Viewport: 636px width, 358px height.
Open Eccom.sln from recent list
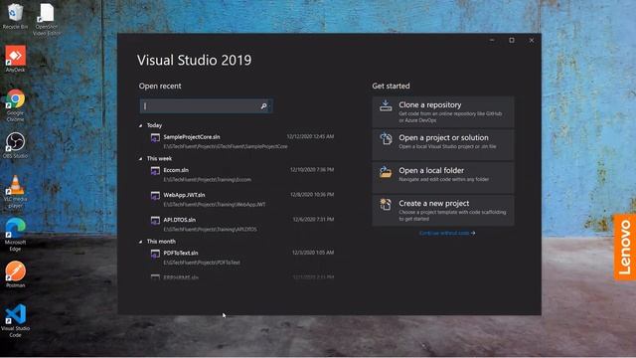[x=242, y=175]
